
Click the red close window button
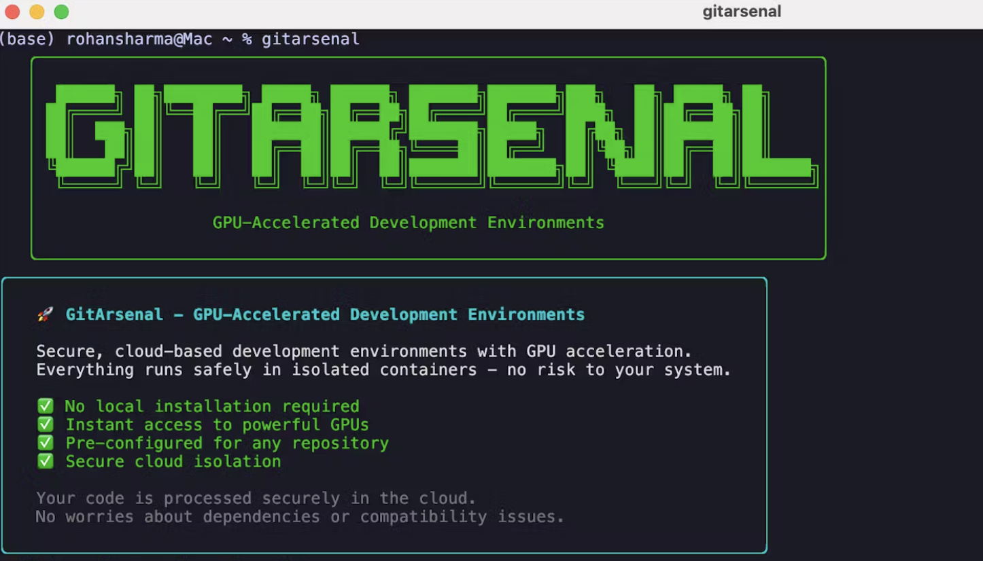[x=12, y=12]
